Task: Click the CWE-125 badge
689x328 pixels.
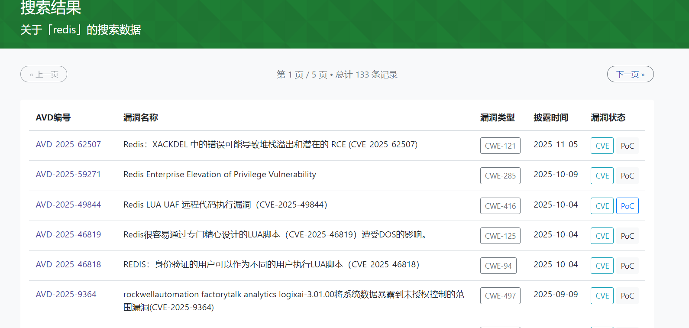Action: pos(500,236)
